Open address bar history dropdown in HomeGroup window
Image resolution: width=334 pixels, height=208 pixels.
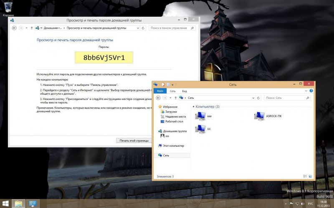click(138, 28)
